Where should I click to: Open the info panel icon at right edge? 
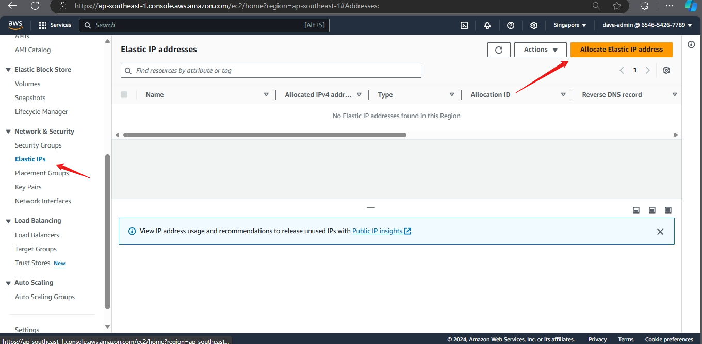point(691,45)
